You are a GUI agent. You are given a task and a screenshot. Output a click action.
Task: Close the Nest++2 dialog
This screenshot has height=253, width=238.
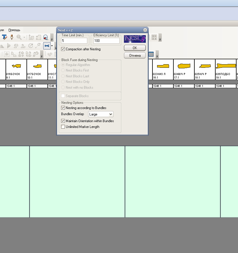(x=145, y=30)
